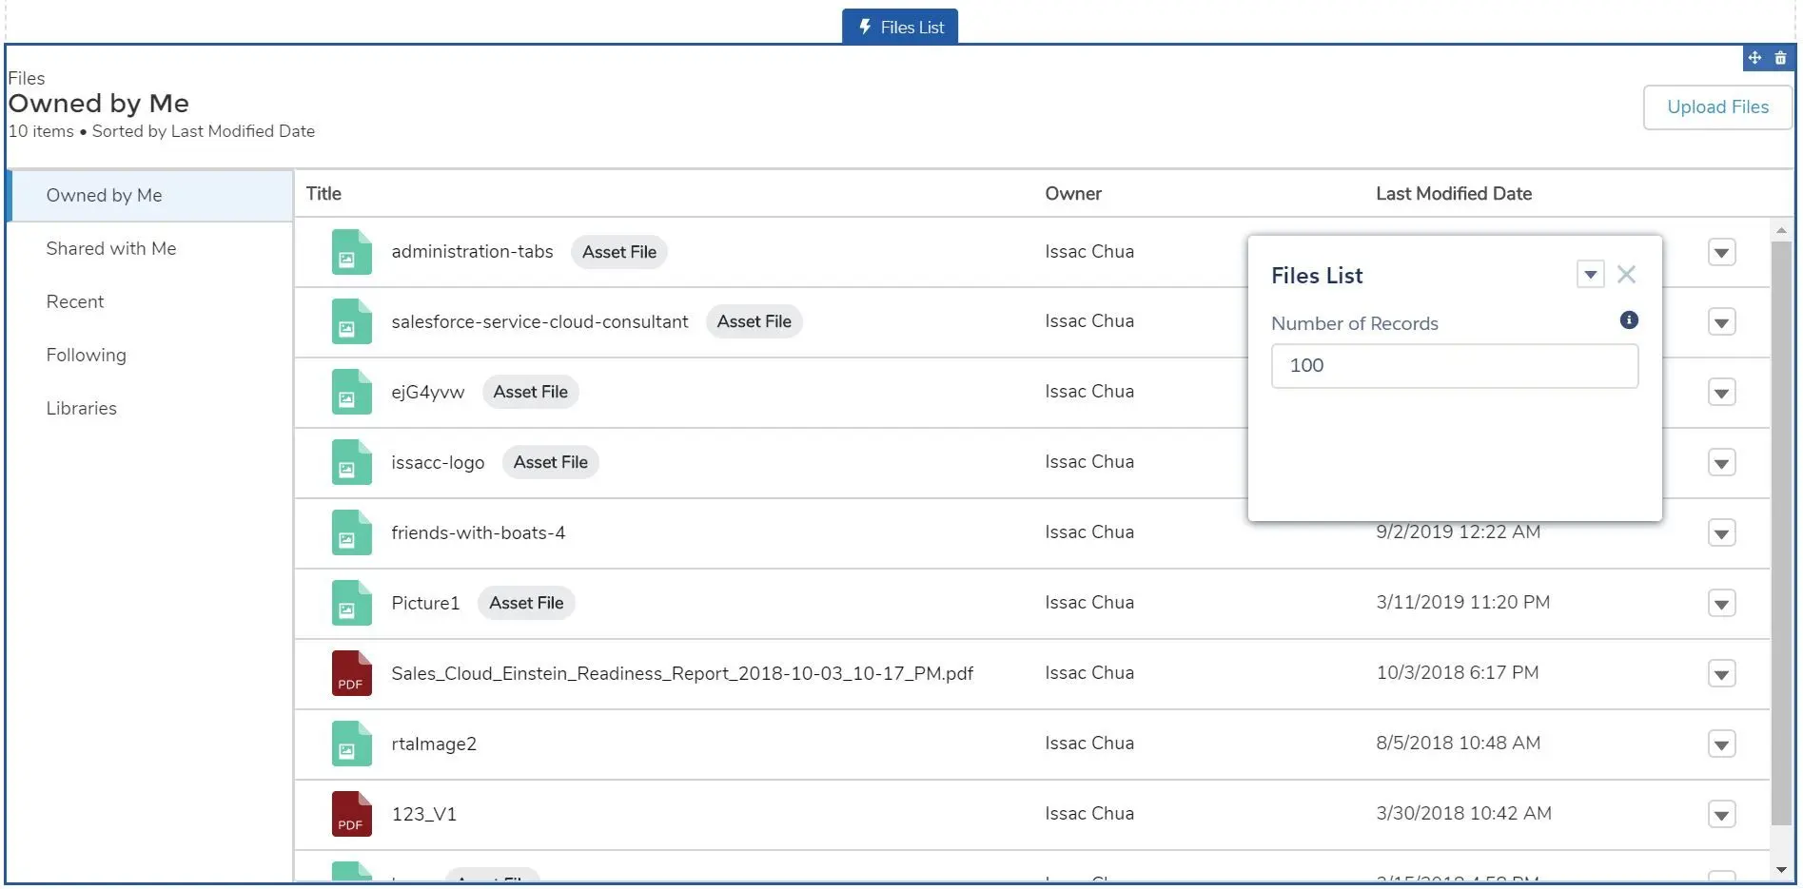Expand row actions for 123_V1

pos(1721,815)
